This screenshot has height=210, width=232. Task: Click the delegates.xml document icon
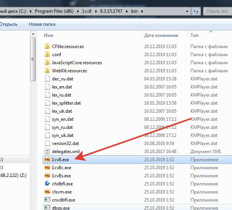point(47,151)
